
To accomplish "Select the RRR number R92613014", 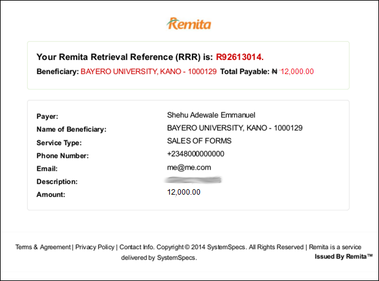I will point(240,57).
